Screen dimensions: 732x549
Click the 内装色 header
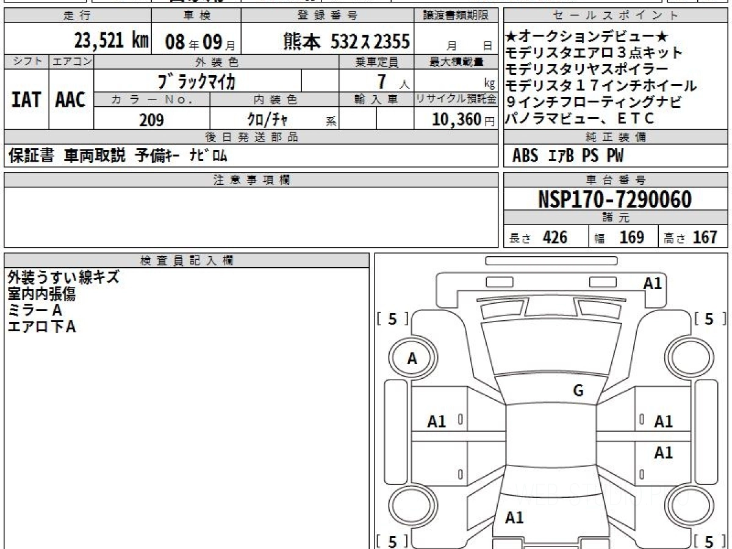(274, 99)
